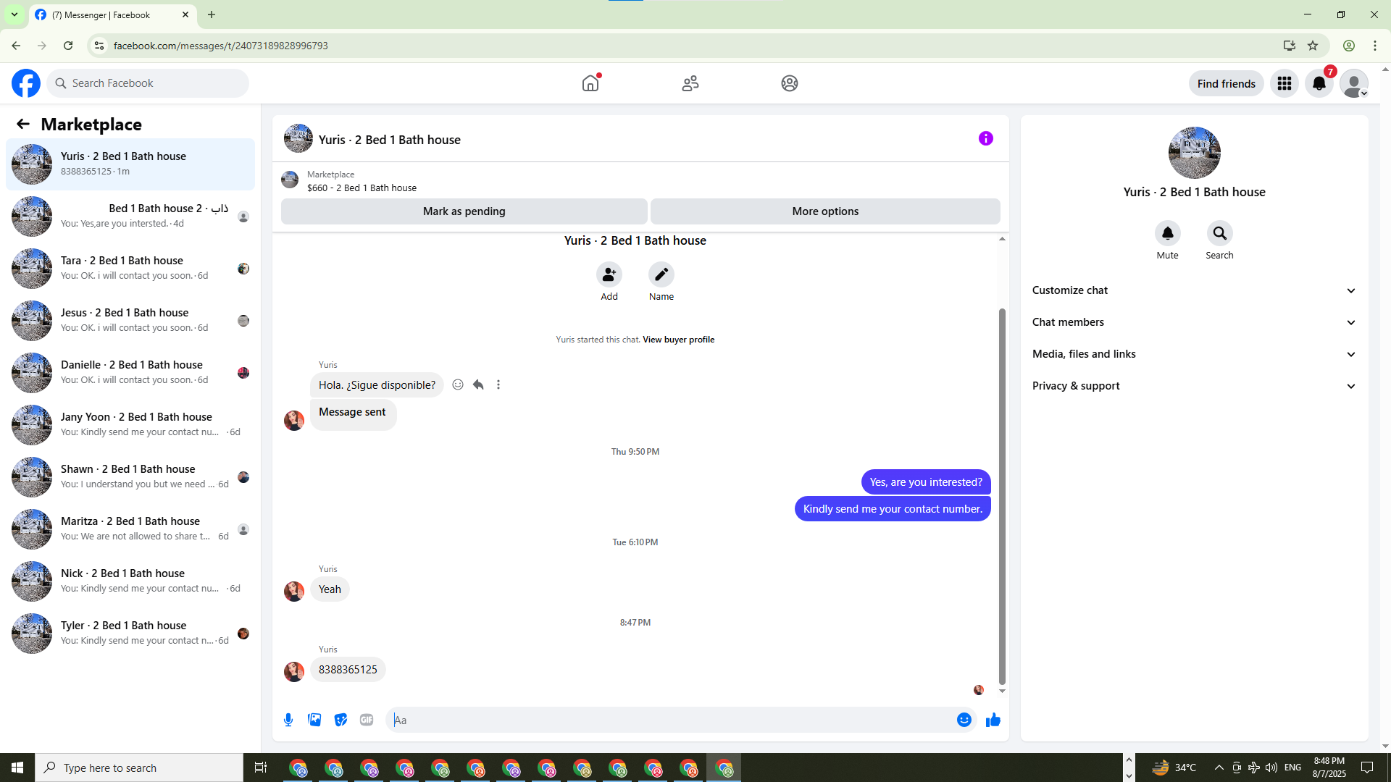This screenshot has width=1391, height=782.
Task: Open the Facebook menu grid icon
Action: 1285,83
